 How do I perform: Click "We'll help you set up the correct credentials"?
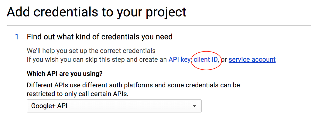91,51
